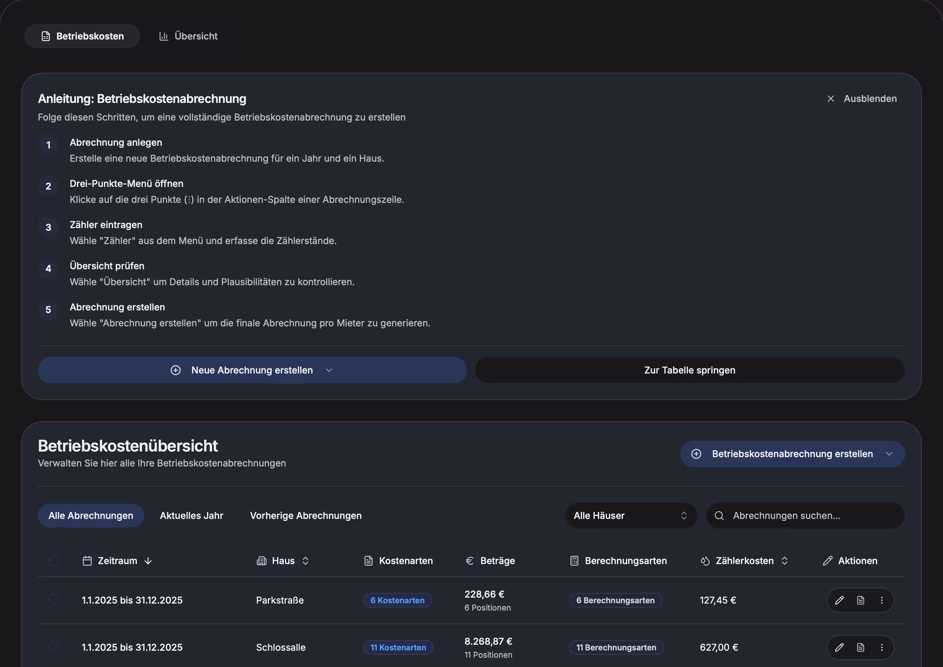
Task: Click the calculator icon beside Berechnungsarten
Action: click(574, 561)
